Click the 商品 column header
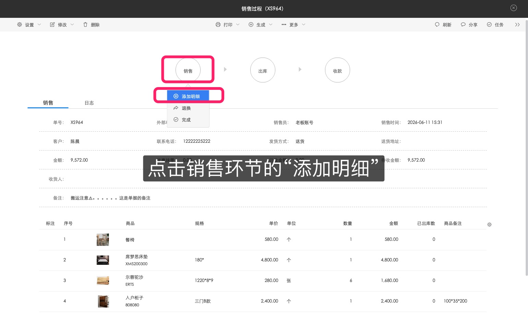 click(130, 224)
